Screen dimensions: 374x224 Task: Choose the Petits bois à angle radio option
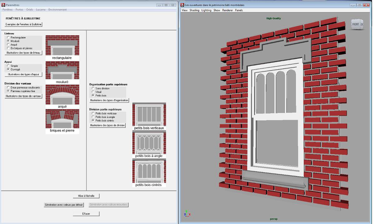tap(93, 117)
